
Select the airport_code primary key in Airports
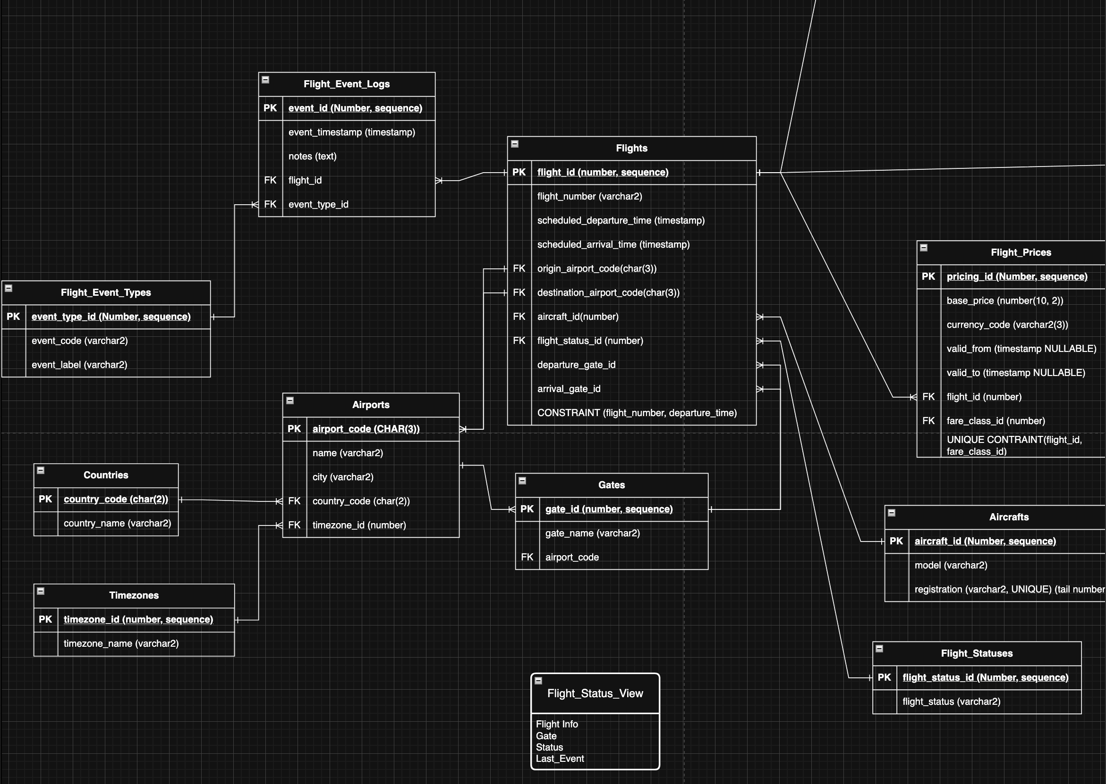(366, 428)
